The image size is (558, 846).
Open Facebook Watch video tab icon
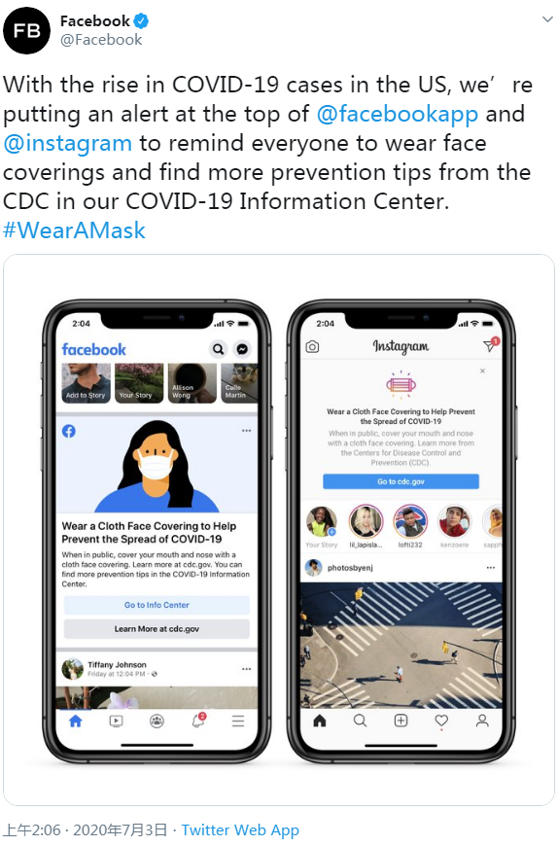[x=116, y=721]
